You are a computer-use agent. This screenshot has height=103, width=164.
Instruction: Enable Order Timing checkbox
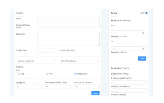(130, 74)
